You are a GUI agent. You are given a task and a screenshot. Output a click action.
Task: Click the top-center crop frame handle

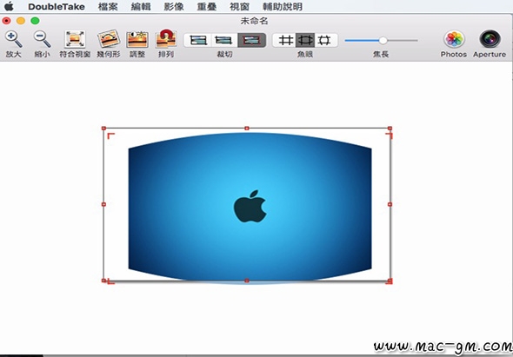[x=247, y=129]
